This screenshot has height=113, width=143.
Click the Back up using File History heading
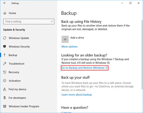click(81, 21)
